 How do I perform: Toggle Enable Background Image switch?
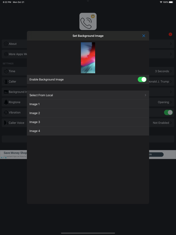[142, 80]
